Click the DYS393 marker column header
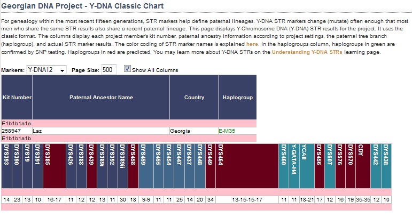 click(6, 165)
